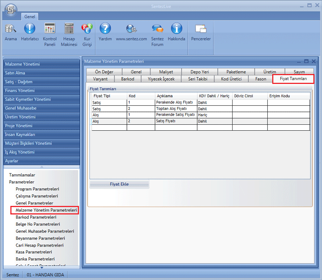Open the Sentez Forum icon
Screen dimensions: 322x280
(158, 35)
